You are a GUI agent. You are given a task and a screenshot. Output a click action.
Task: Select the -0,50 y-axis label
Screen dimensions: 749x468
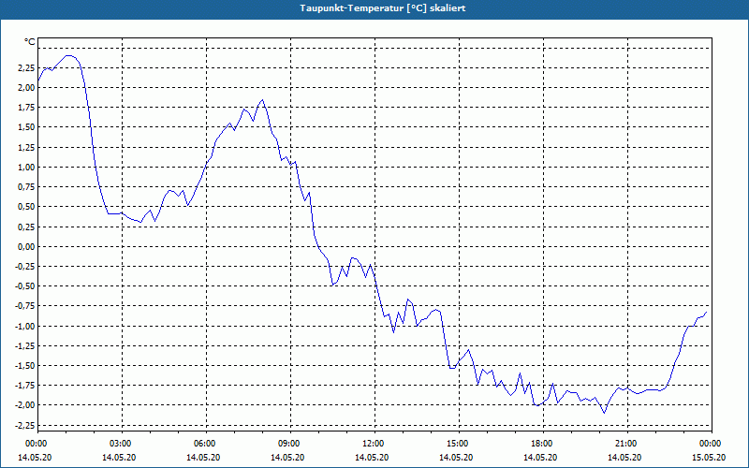click(x=25, y=286)
